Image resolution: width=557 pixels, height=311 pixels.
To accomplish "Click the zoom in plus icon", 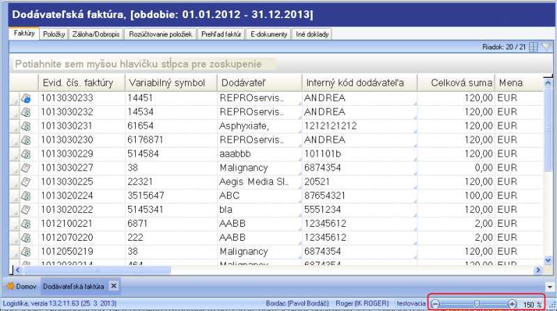I will 512,304.
